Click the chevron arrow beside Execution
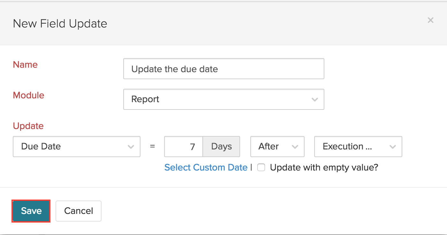The height and width of the screenshot is (235, 447). 392,147
